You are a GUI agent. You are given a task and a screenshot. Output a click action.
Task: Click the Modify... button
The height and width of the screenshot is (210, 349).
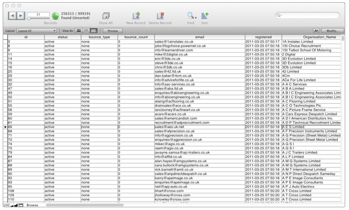332,31
